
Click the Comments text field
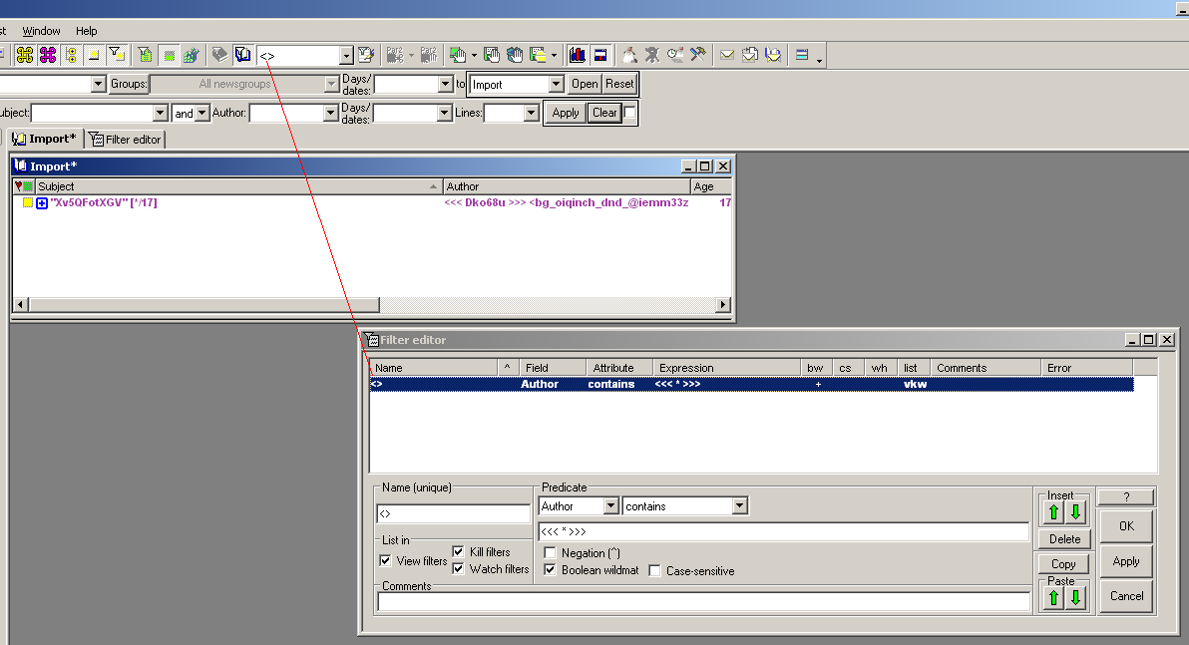(x=703, y=601)
